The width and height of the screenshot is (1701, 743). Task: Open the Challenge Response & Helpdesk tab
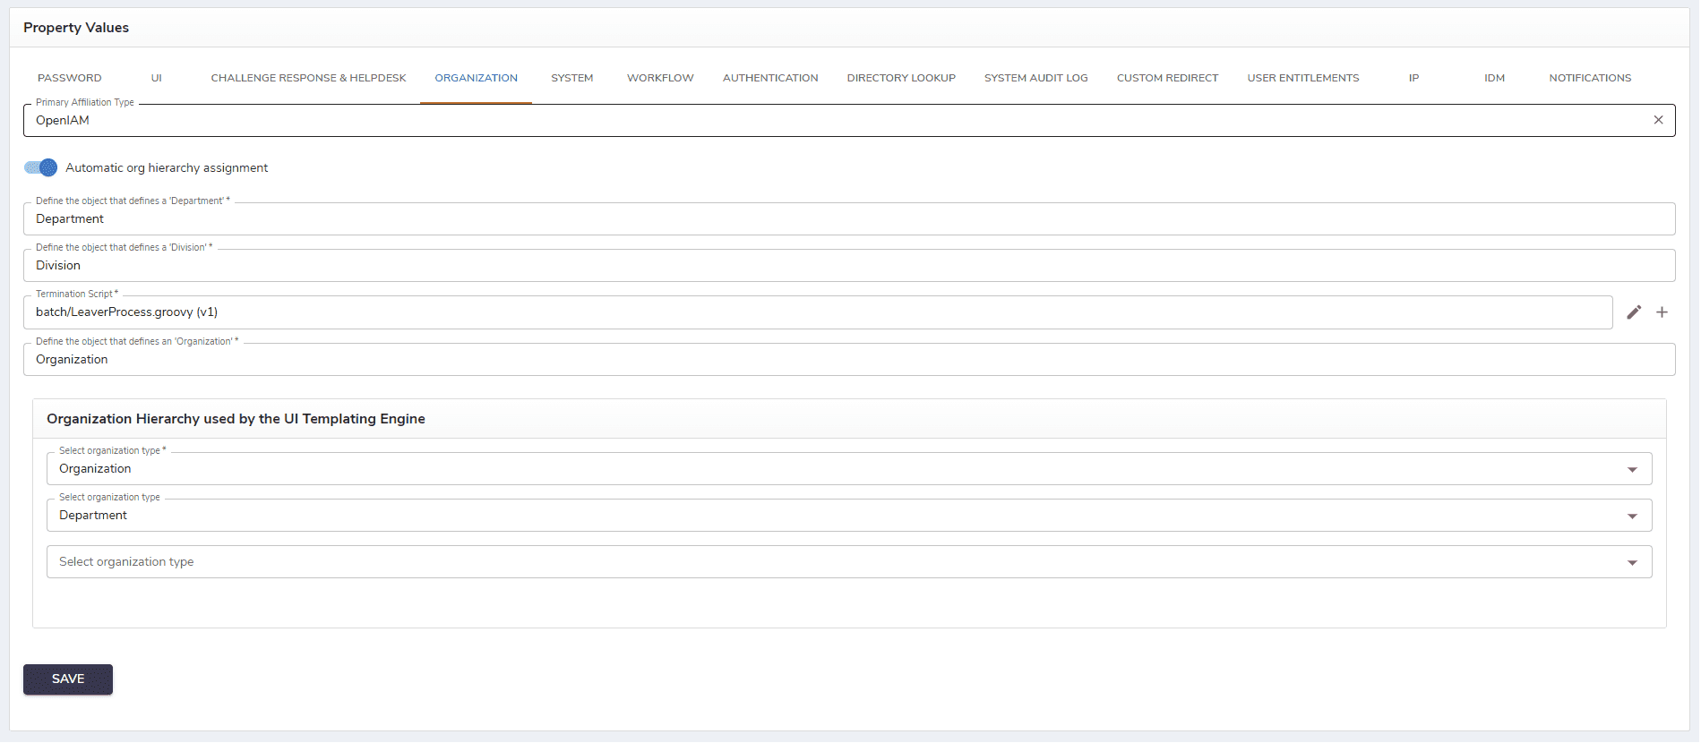308,78
